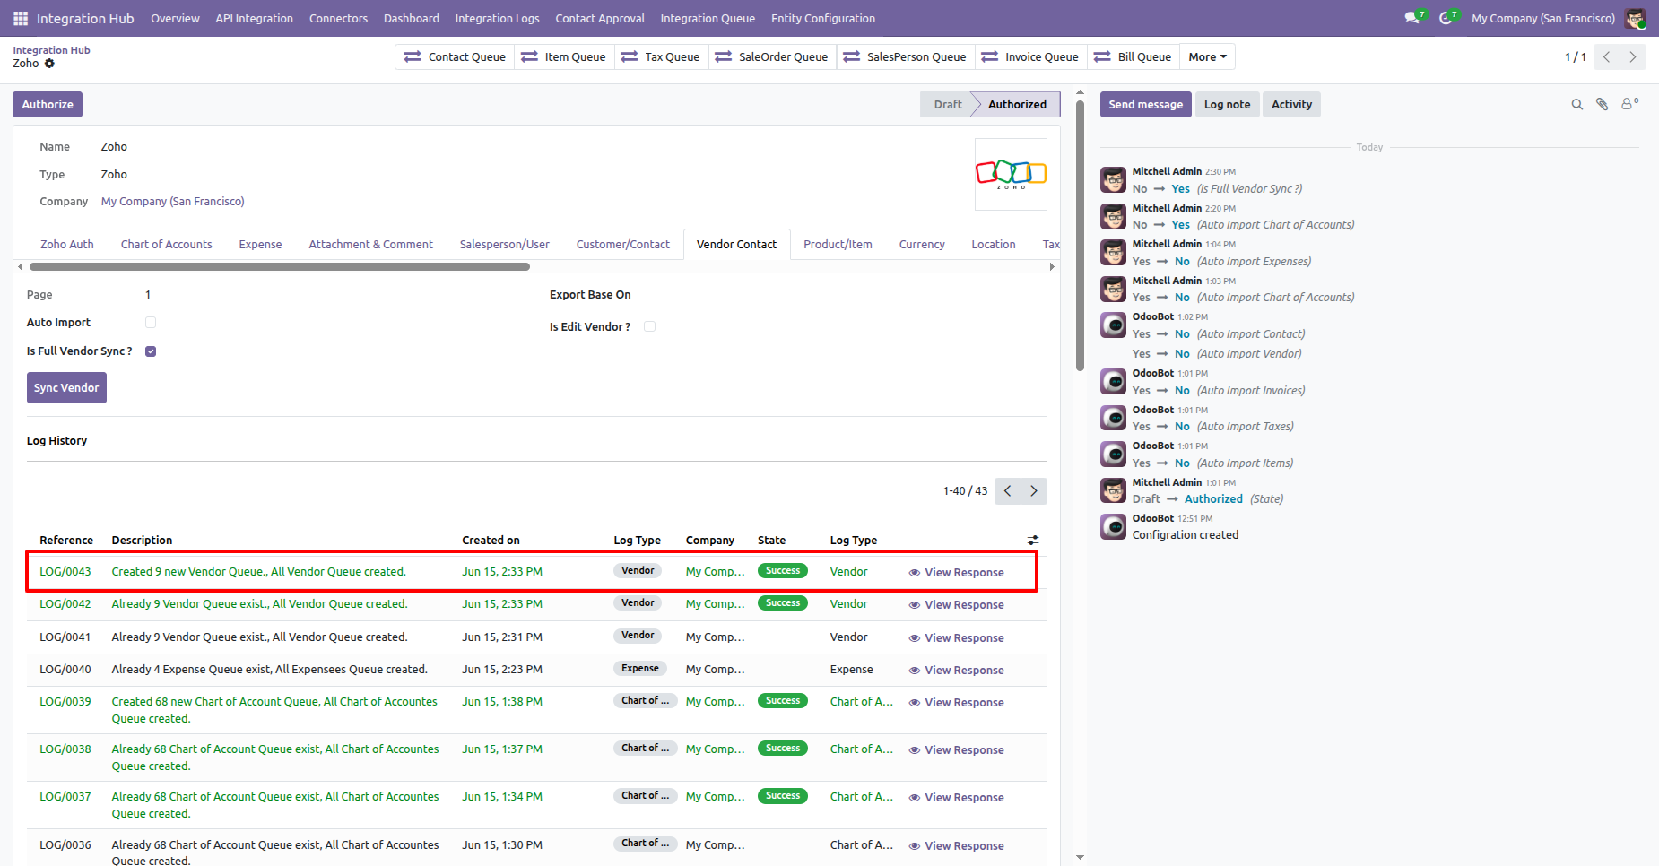Click the horizontal tab scrollbar
This screenshot has height=866, width=1659.
(280, 266)
